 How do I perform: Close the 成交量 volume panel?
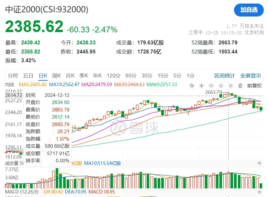259,163
